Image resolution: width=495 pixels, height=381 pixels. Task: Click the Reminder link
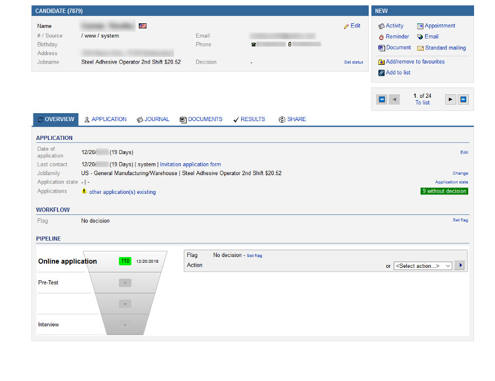click(x=397, y=36)
